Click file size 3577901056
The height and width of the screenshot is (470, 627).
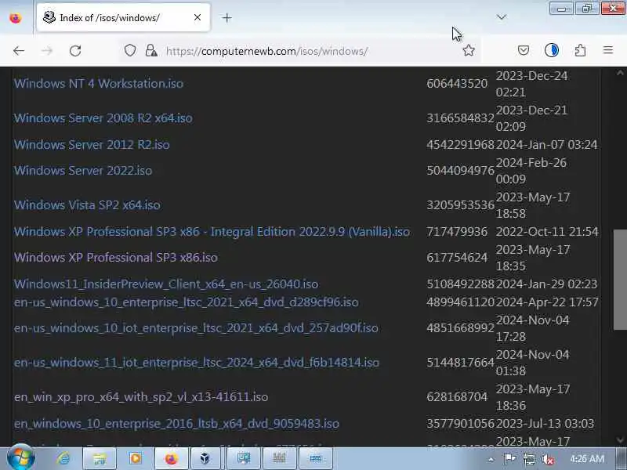coord(460,423)
